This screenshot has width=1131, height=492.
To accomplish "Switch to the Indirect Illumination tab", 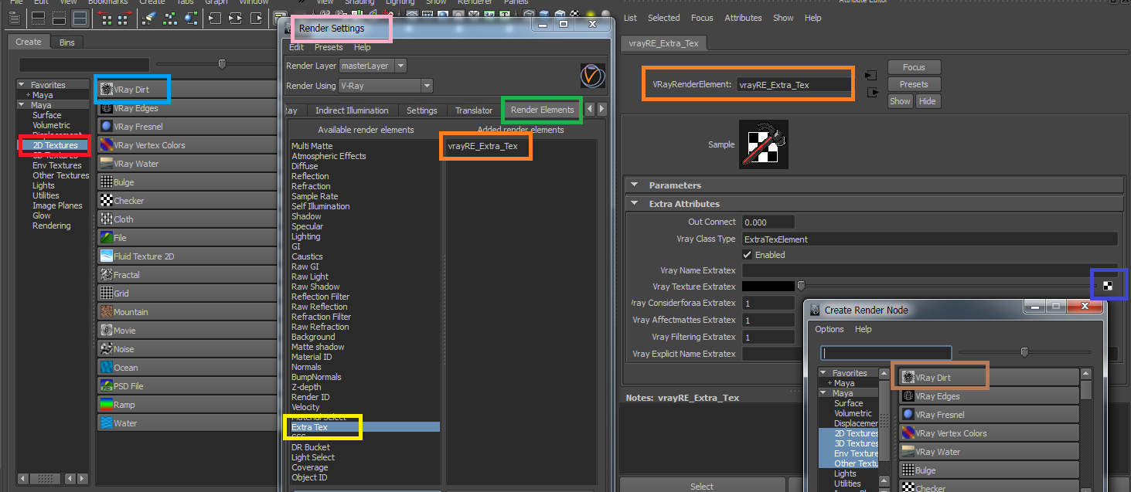I will point(351,110).
